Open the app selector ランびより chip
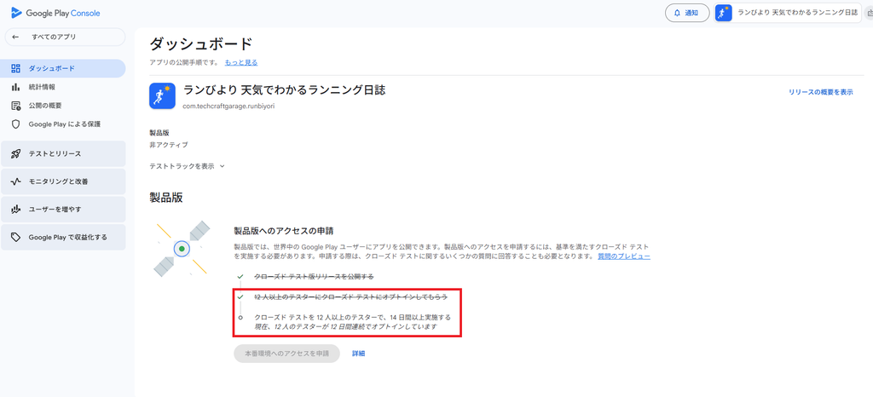 point(788,13)
